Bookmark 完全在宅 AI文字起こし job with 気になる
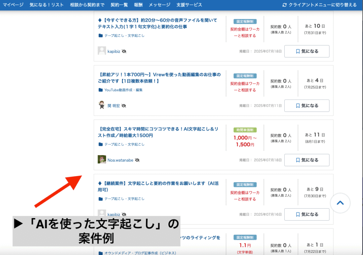This screenshot has width=363, height=255. (x=307, y=160)
